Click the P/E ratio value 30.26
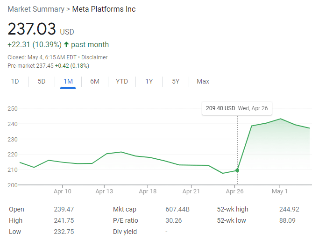Image resolution: width=319 pixels, height=240 pixels. [174, 220]
